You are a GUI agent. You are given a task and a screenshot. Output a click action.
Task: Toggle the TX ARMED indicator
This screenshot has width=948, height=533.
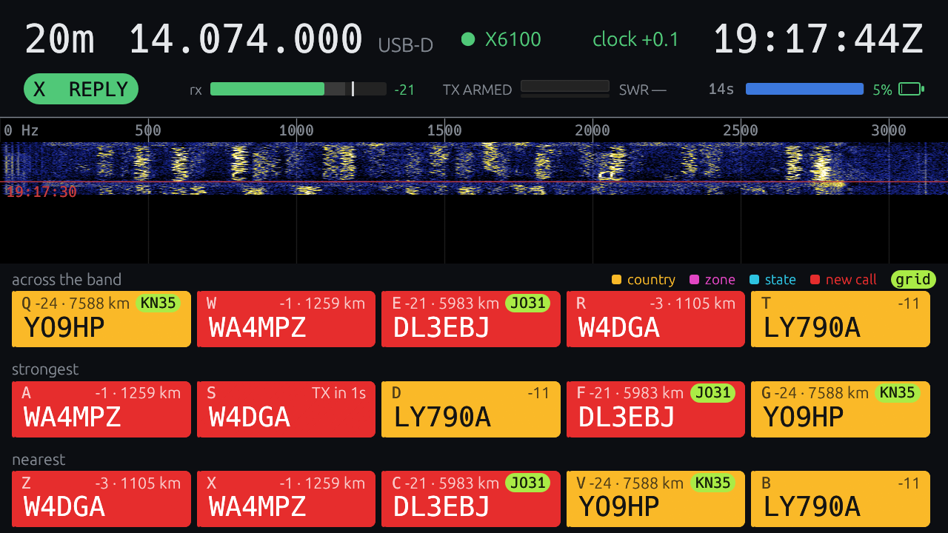click(477, 90)
